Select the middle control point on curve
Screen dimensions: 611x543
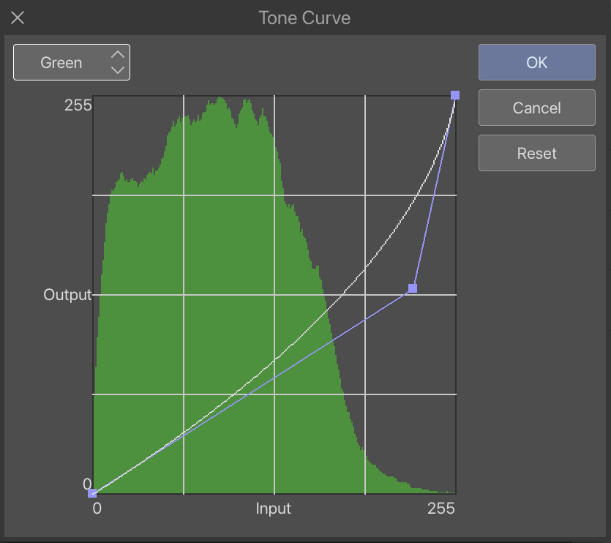[413, 288]
